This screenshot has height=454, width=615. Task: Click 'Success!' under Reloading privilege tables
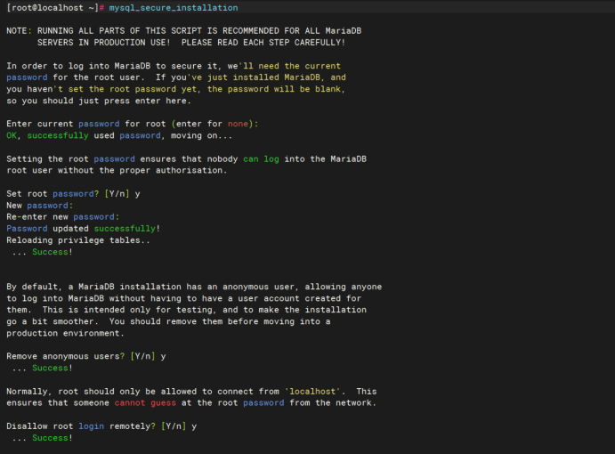click(x=53, y=252)
